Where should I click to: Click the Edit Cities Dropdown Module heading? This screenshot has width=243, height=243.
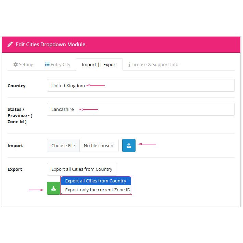(51, 44)
